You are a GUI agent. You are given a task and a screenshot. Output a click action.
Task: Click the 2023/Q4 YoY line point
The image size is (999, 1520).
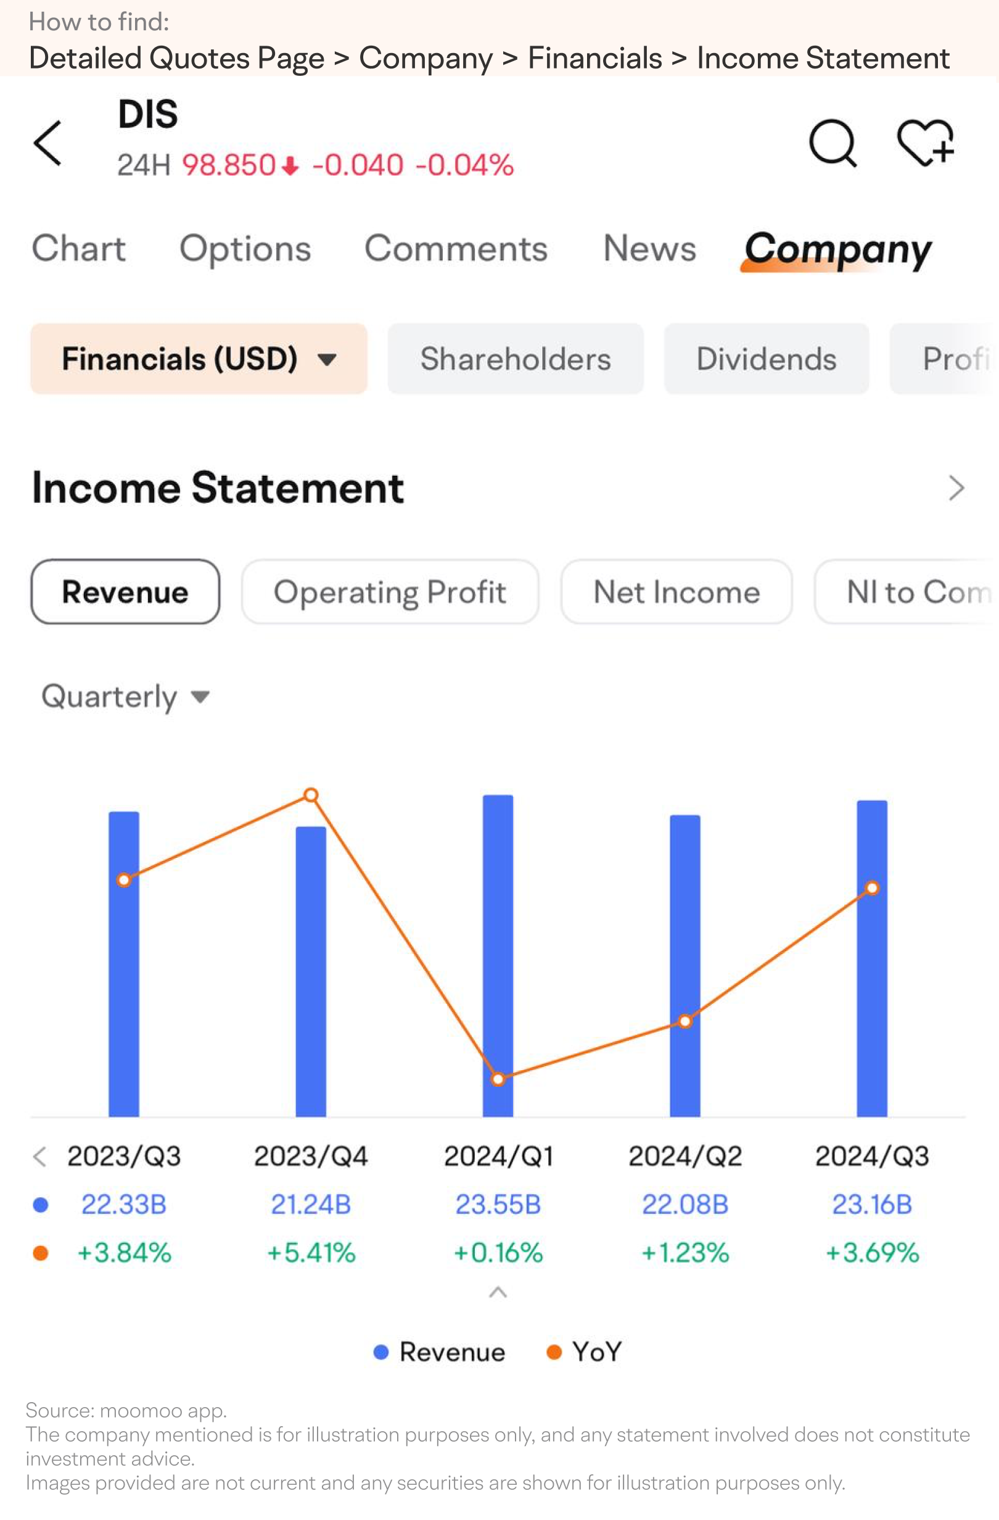[311, 795]
